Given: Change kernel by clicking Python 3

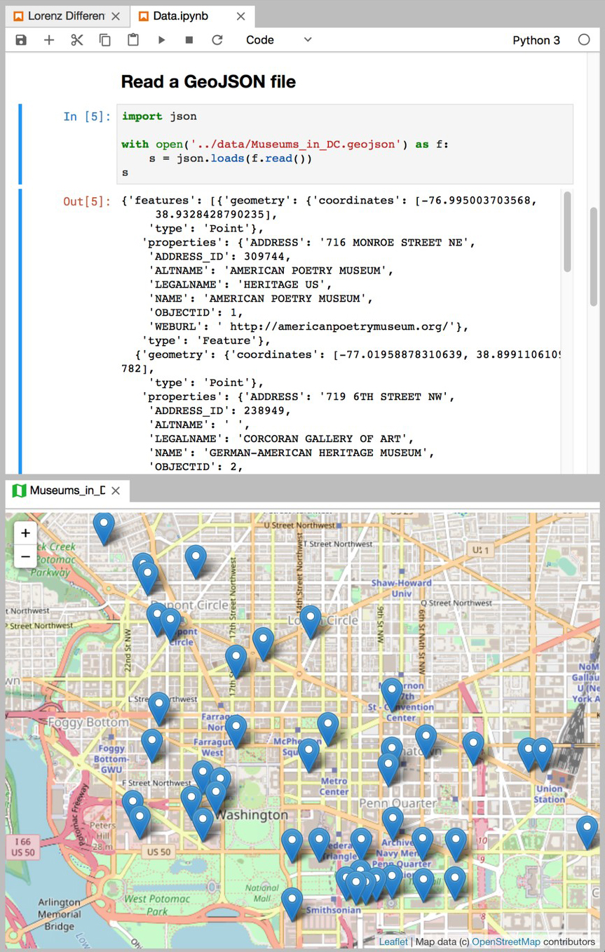Looking at the screenshot, I should (x=536, y=40).
